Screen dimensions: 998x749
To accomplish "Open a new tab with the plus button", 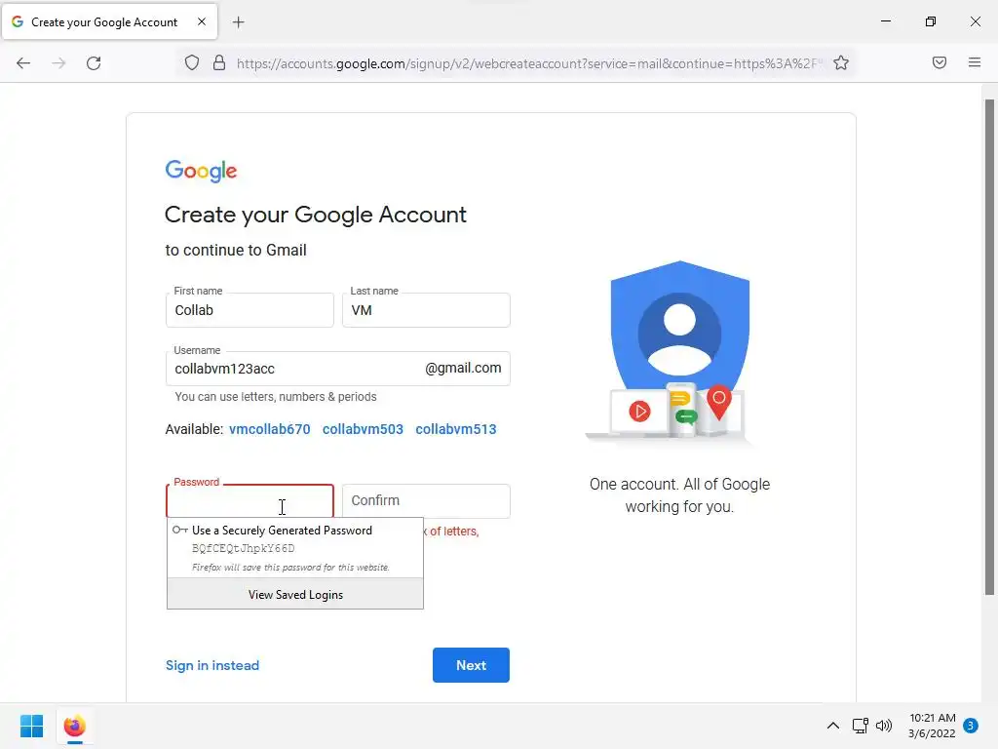I will pyautogui.click(x=238, y=22).
